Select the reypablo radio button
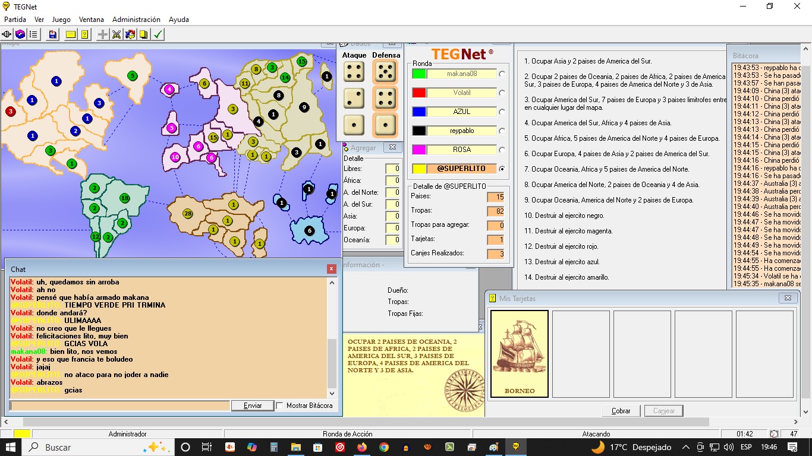 (x=502, y=131)
